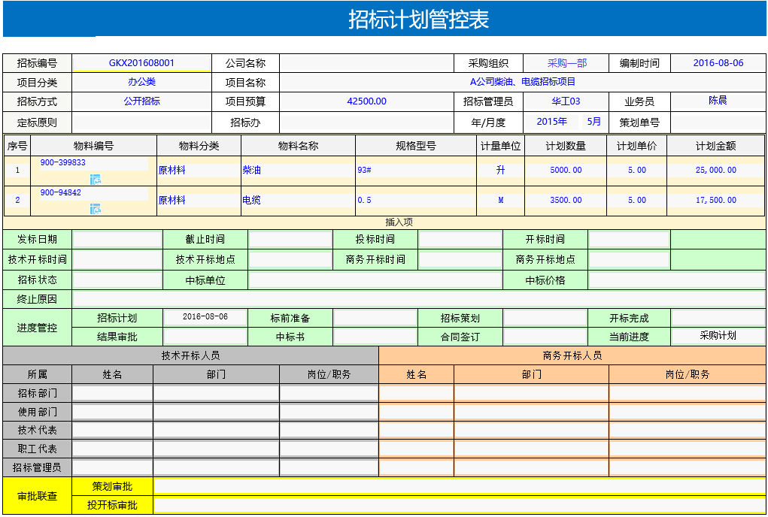The width and height of the screenshot is (768, 517).
Task: Click the 终止原因 text field
Action: [x=418, y=298]
